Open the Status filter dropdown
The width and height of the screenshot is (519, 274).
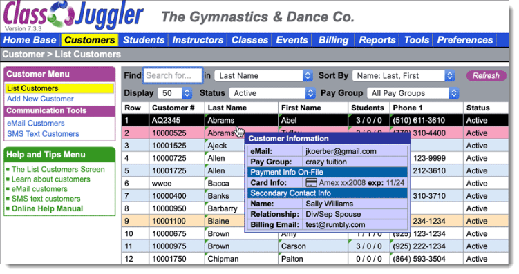point(272,93)
